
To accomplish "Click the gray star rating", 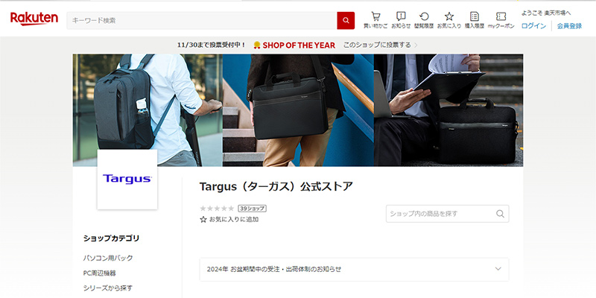I will click(x=217, y=209).
